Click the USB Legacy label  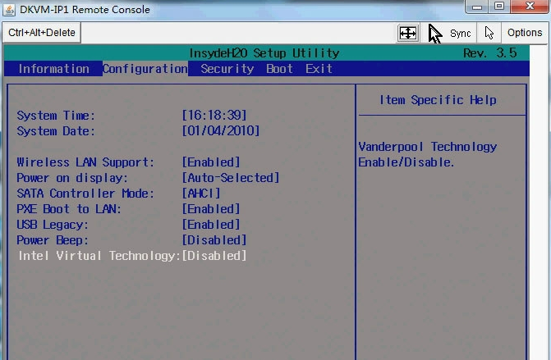(53, 225)
